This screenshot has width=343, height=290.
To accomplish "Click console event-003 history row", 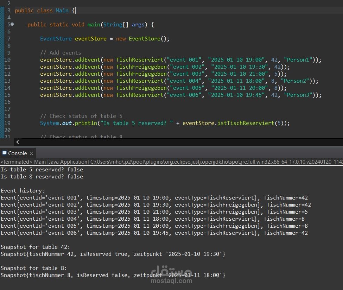I will pos(154,212).
